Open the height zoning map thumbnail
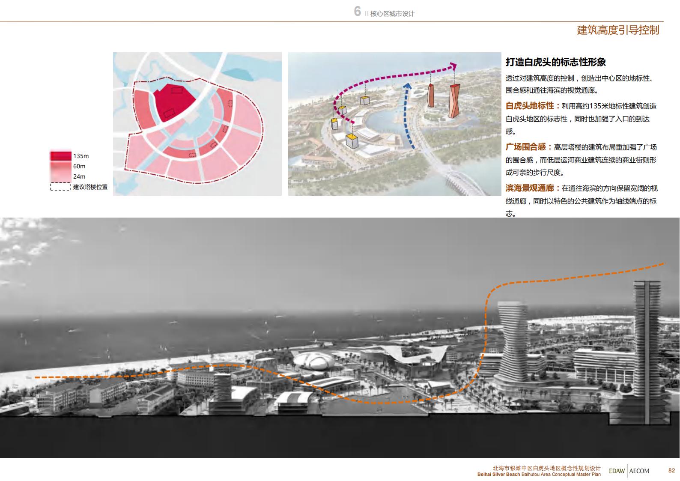680x481 pixels. pyautogui.click(x=197, y=124)
